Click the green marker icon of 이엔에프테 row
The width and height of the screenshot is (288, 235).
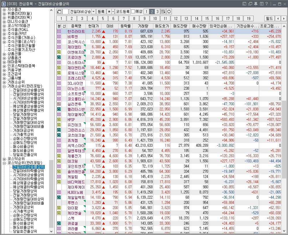[59, 52]
